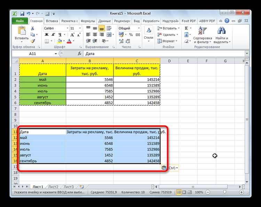
Task: Toggle wrap text option
Action: coord(109,28)
